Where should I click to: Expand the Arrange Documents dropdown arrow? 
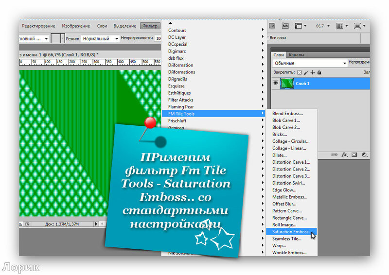tap(347, 26)
